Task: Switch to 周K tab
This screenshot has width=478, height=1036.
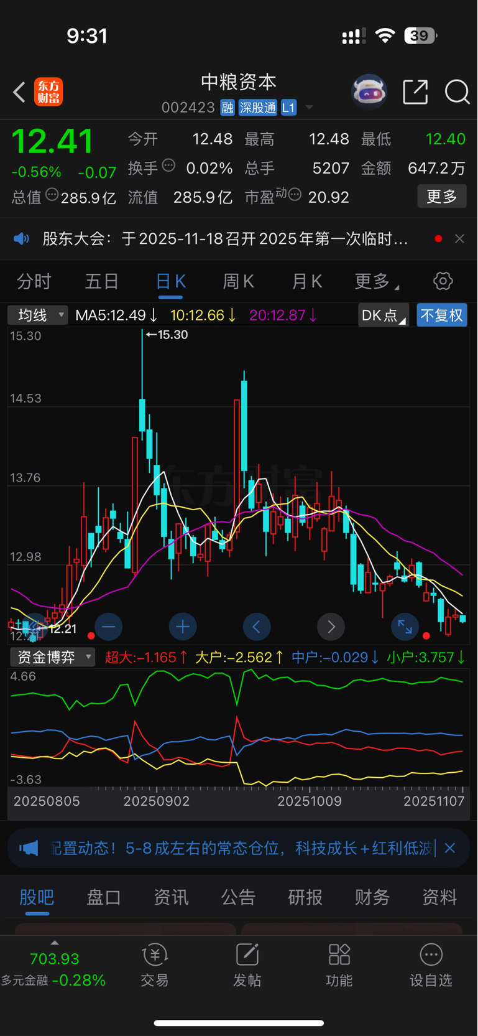Action: click(239, 282)
